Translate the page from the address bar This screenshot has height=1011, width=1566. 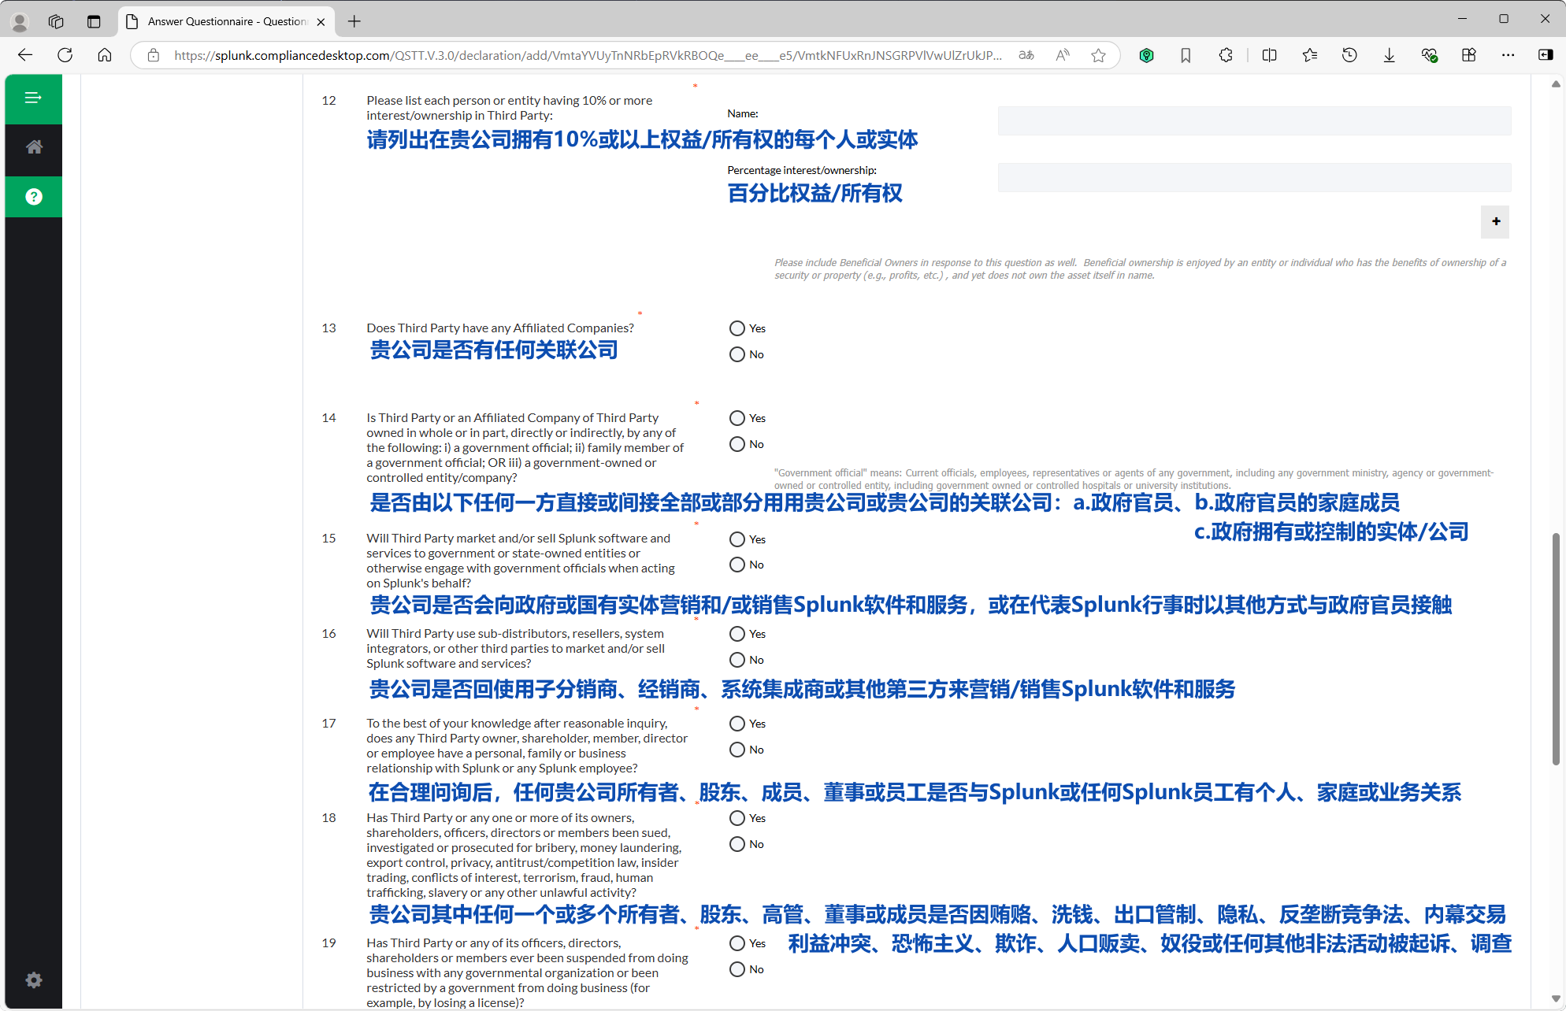[x=1026, y=55]
